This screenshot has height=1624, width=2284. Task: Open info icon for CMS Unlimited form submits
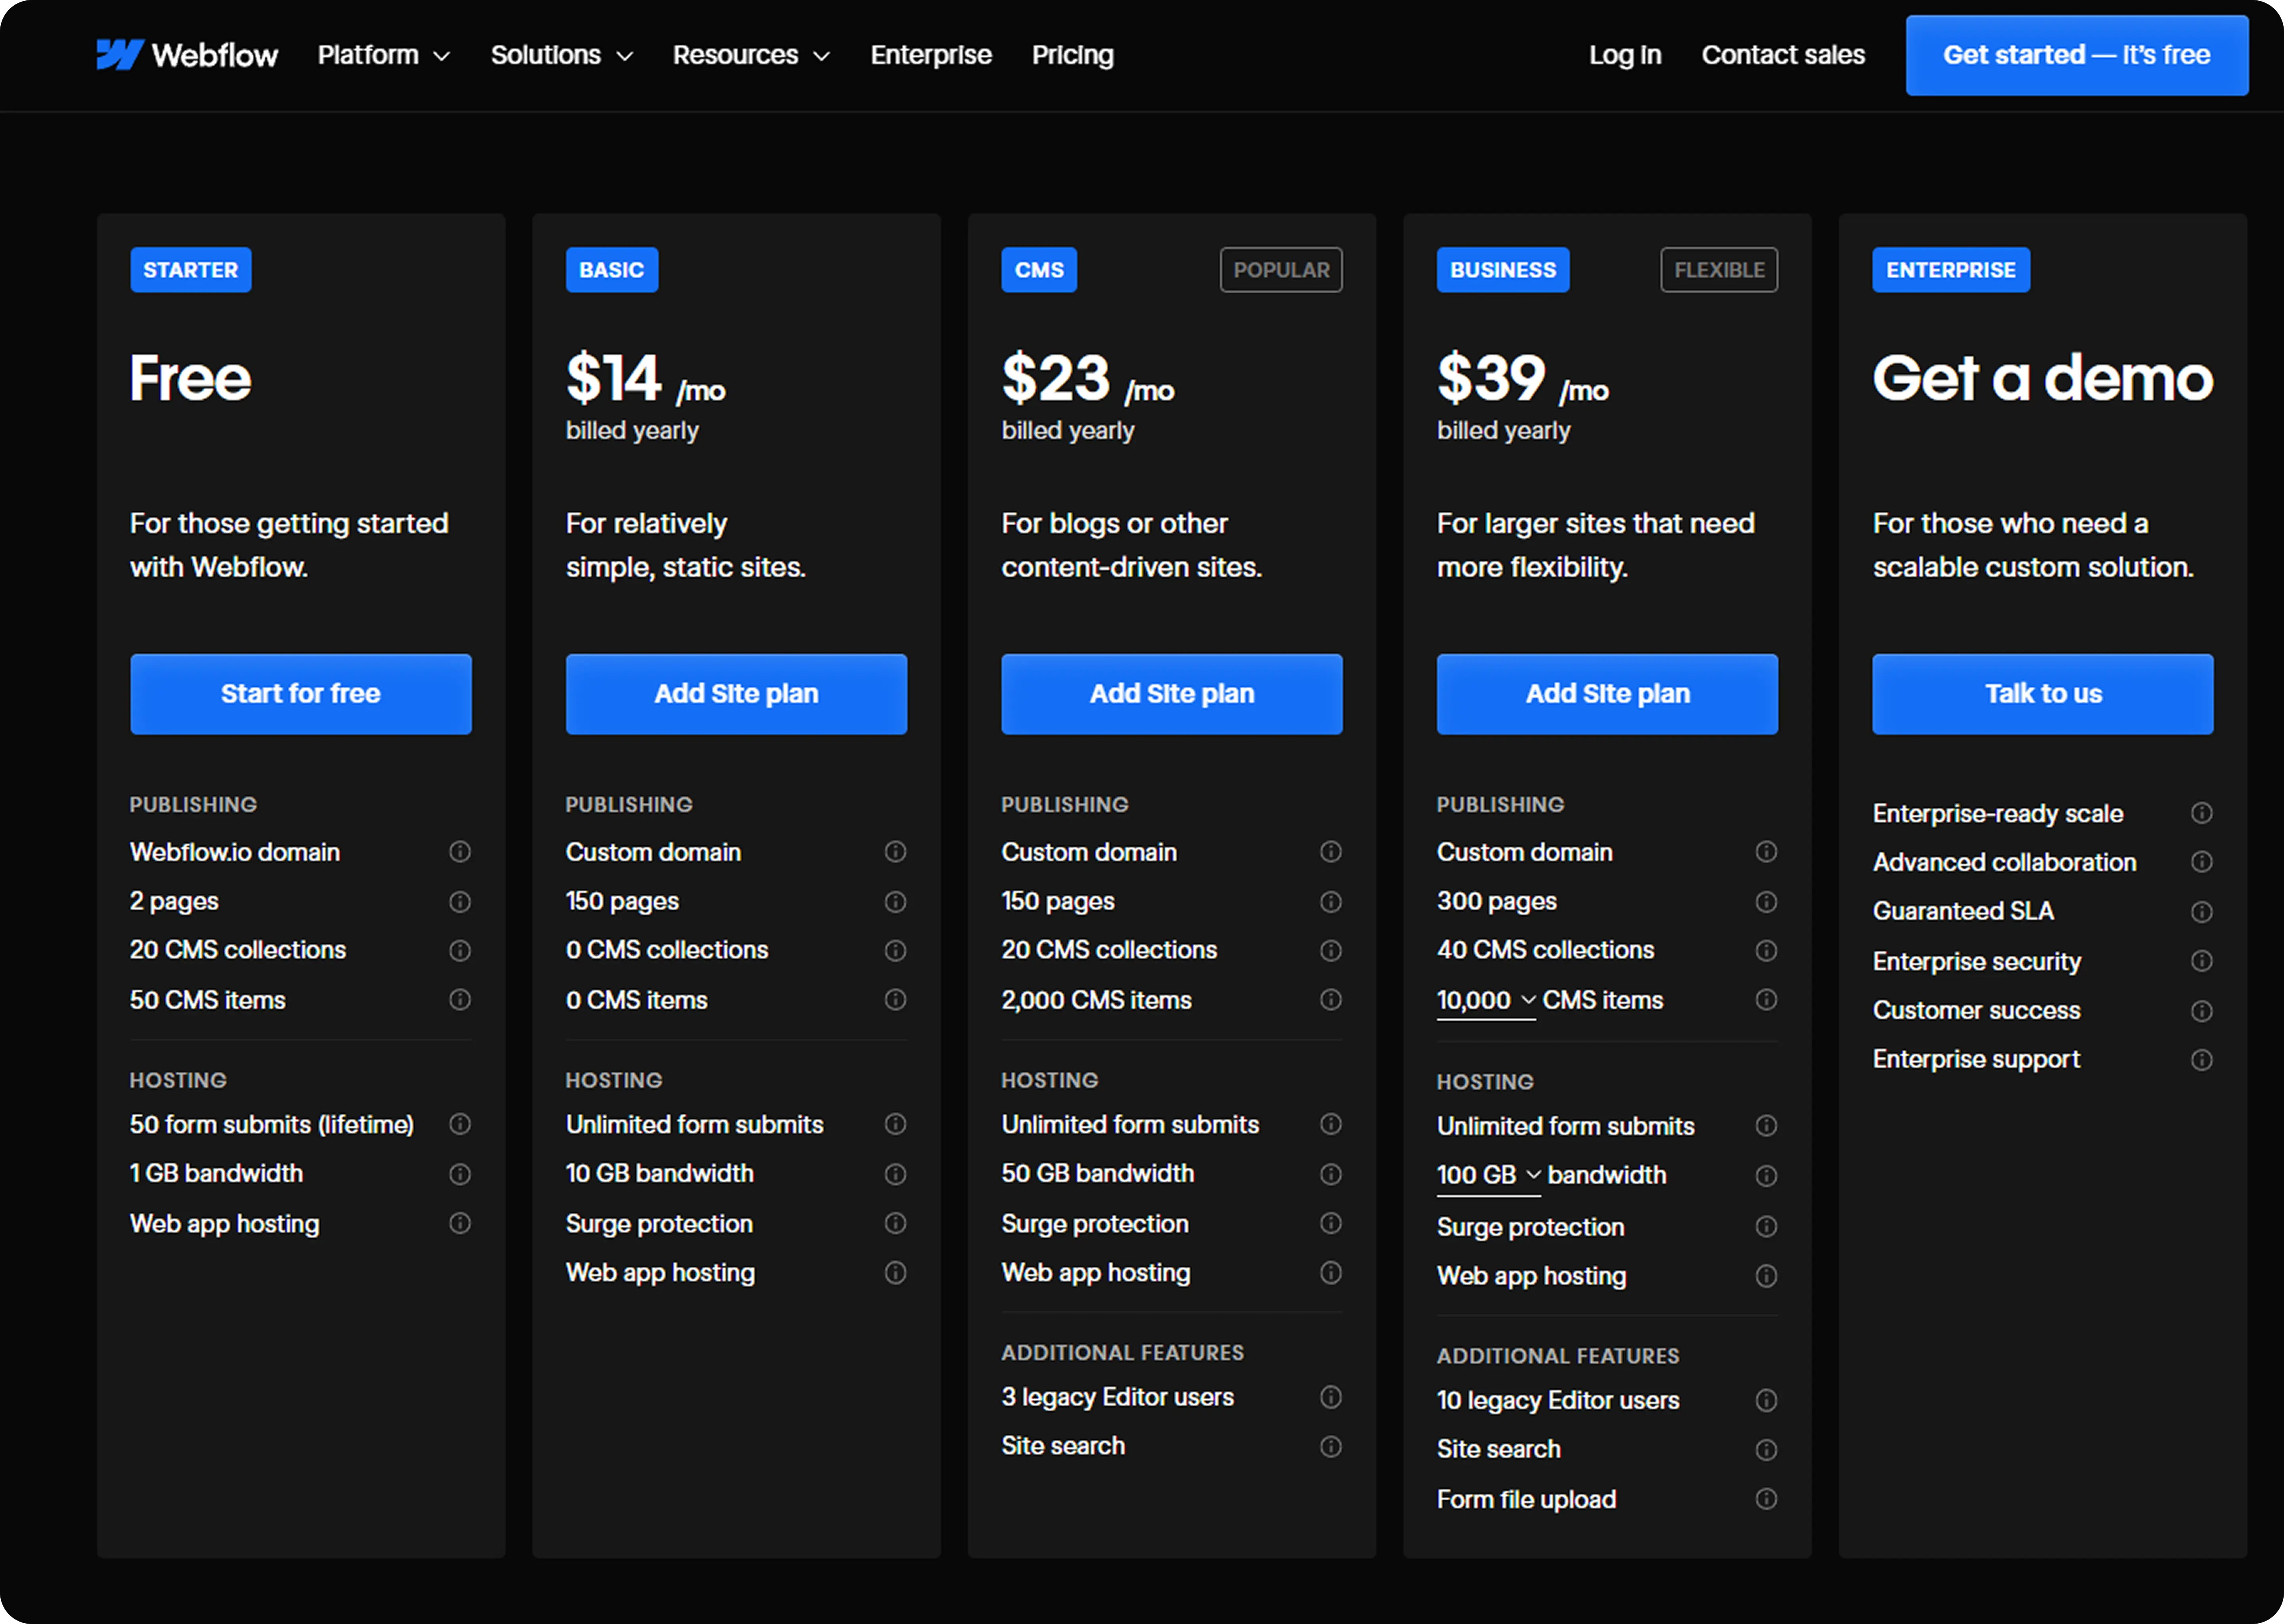(1331, 1125)
